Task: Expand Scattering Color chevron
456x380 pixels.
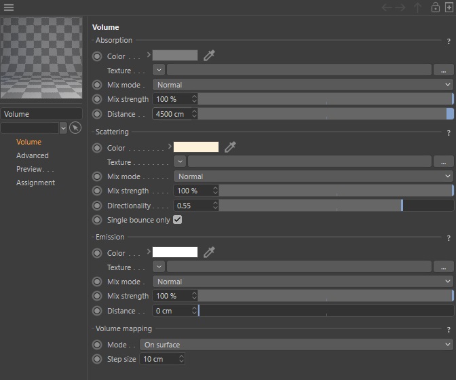Action: pyautogui.click(x=170, y=147)
